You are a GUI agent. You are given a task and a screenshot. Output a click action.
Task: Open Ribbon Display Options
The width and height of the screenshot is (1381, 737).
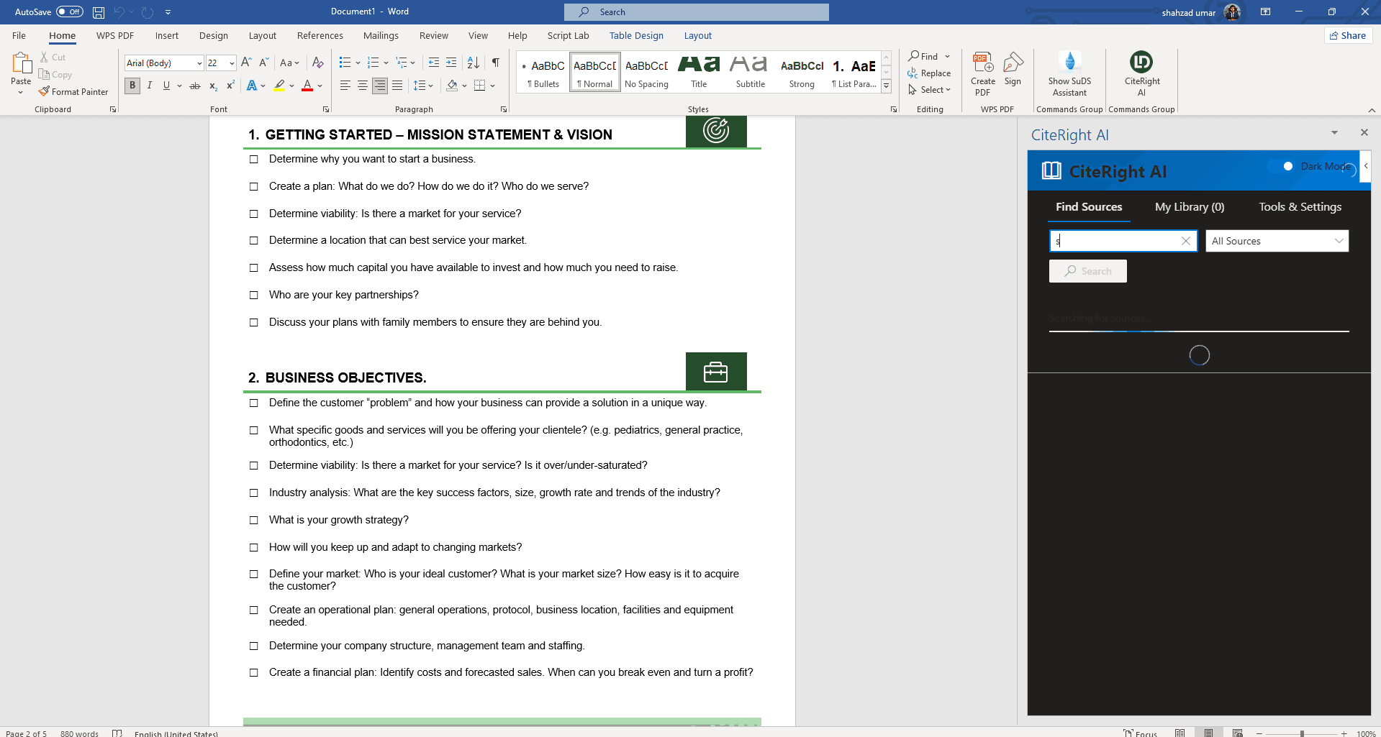pyautogui.click(x=1266, y=12)
